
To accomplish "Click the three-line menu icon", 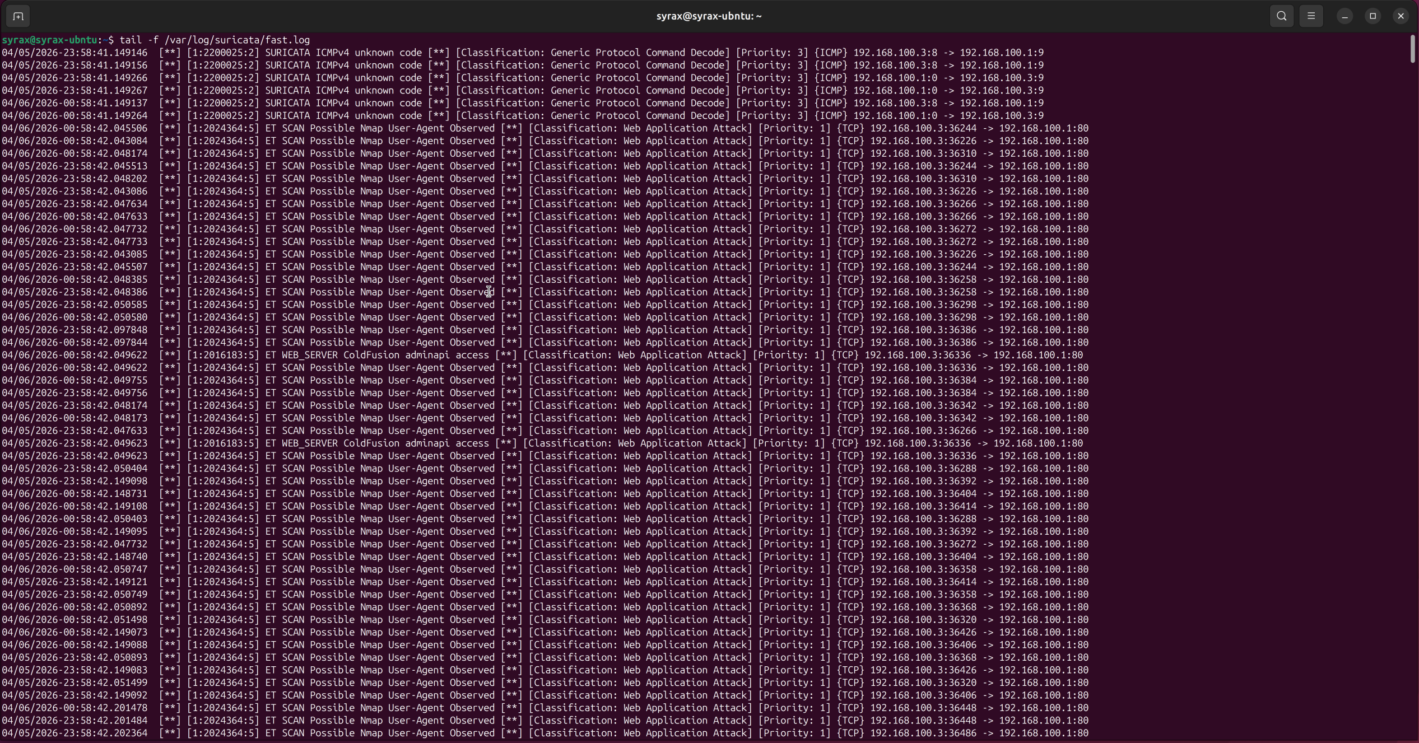I will 1311,15.
